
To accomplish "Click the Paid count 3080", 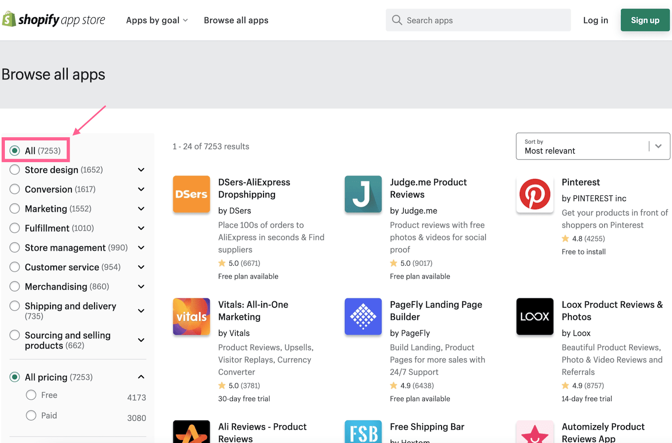I will (137, 418).
